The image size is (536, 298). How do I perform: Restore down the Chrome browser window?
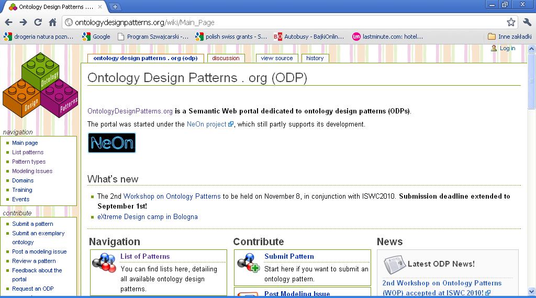click(505, 5)
